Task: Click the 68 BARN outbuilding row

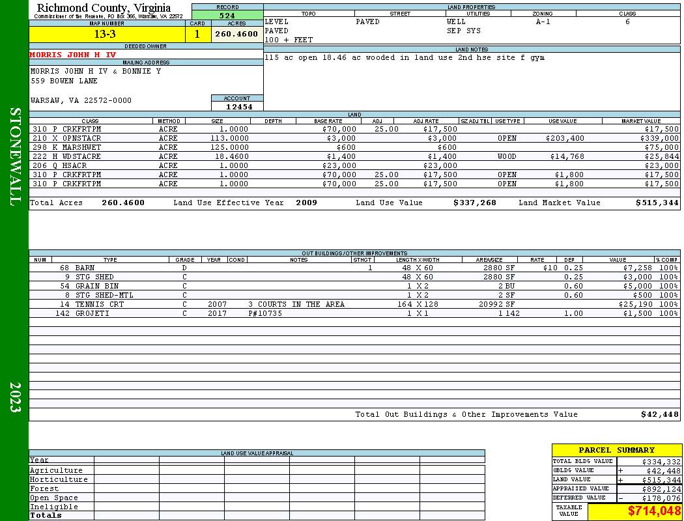Action: tap(354, 268)
